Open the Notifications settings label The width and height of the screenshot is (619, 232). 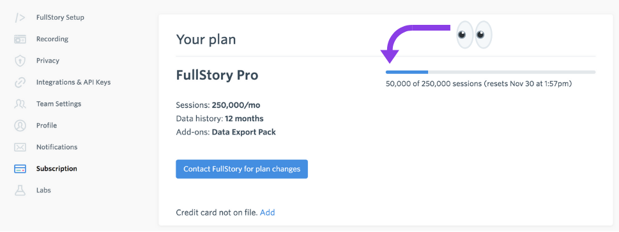[57, 147]
